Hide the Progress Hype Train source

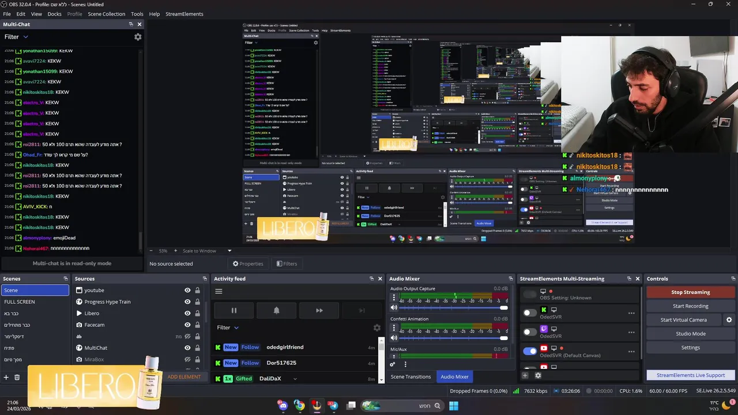(x=187, y=302)
